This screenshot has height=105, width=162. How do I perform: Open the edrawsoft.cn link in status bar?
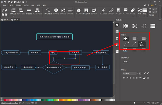[x=10, y=103]
